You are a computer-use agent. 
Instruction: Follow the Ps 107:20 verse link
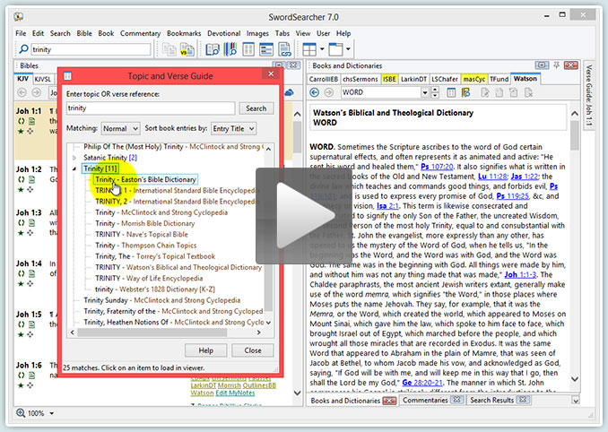(437, 167)
